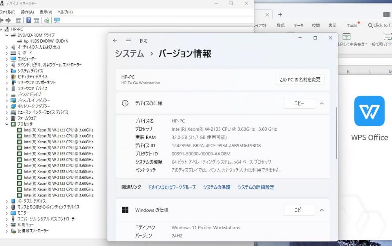
Task: Click the WPS 'Click to f...' search box
Action: [380, 25]
